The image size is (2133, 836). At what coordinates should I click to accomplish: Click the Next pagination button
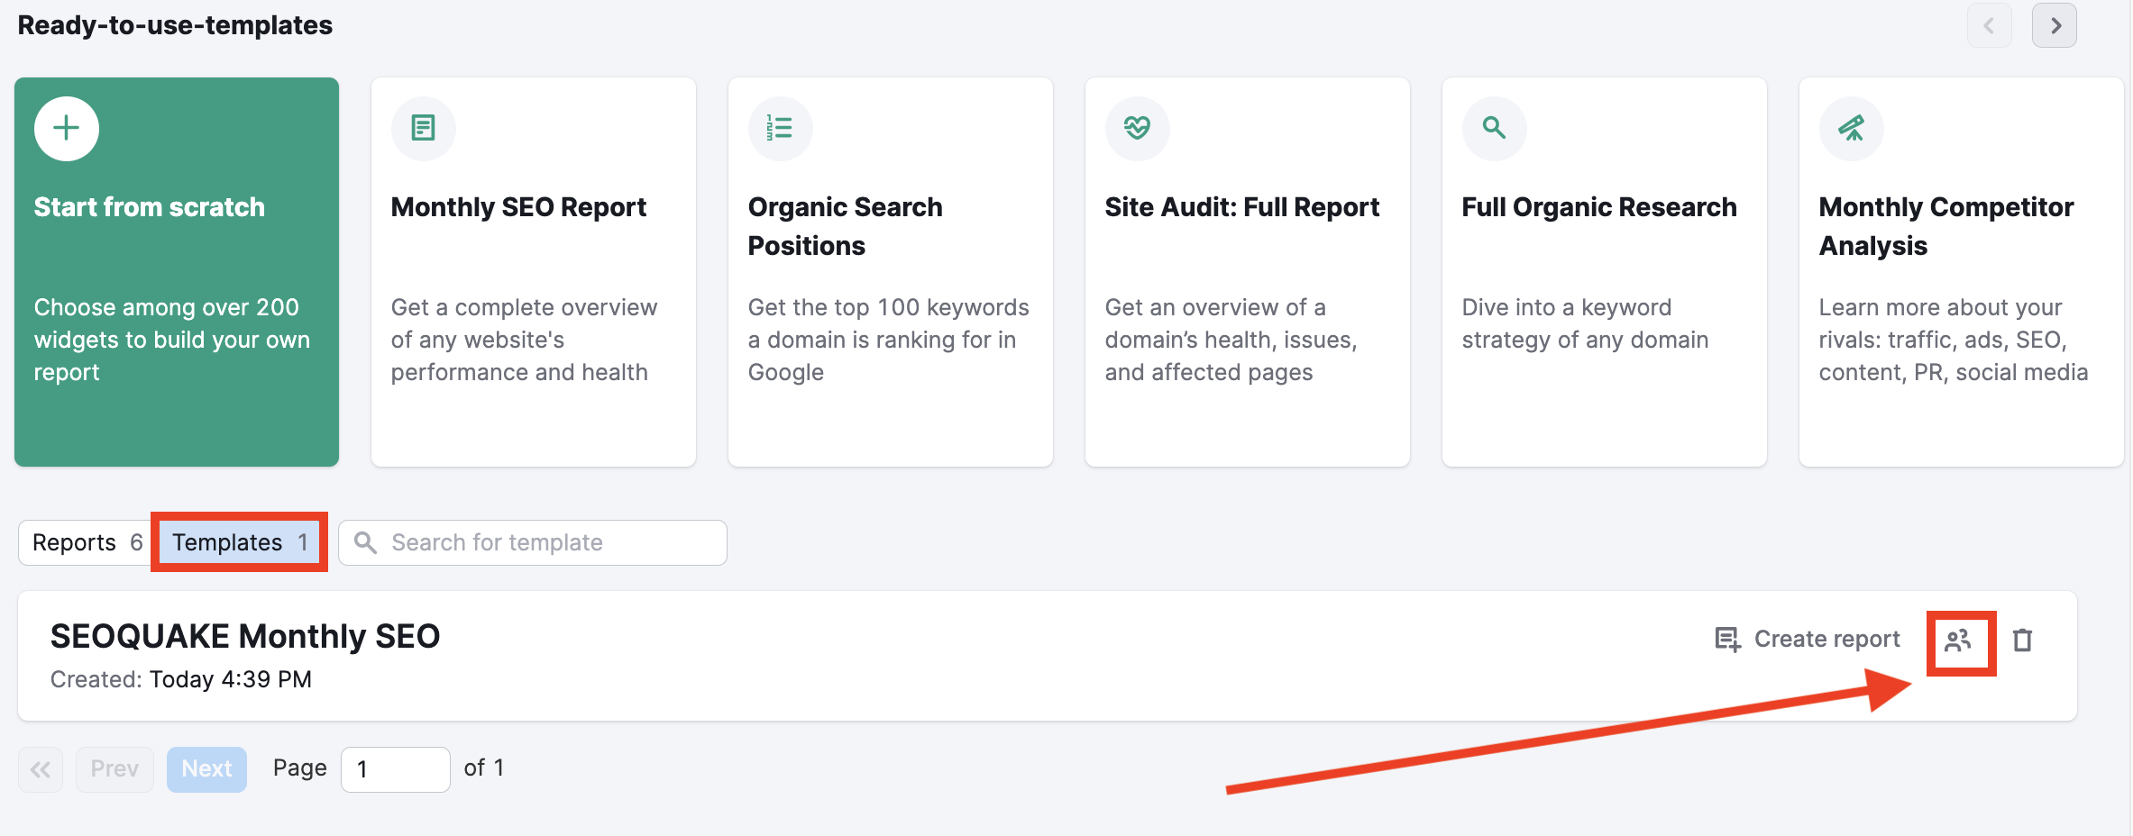206,769
